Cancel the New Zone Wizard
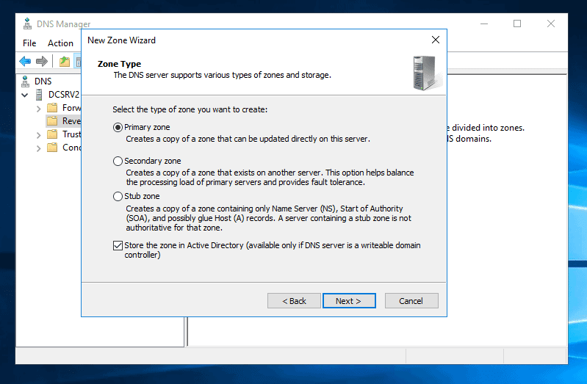 coord(411,301)
